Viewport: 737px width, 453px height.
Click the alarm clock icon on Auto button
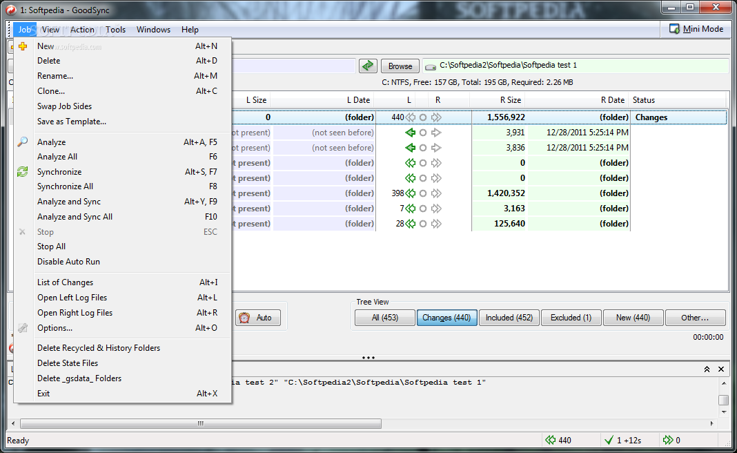(x=244, y=318)
